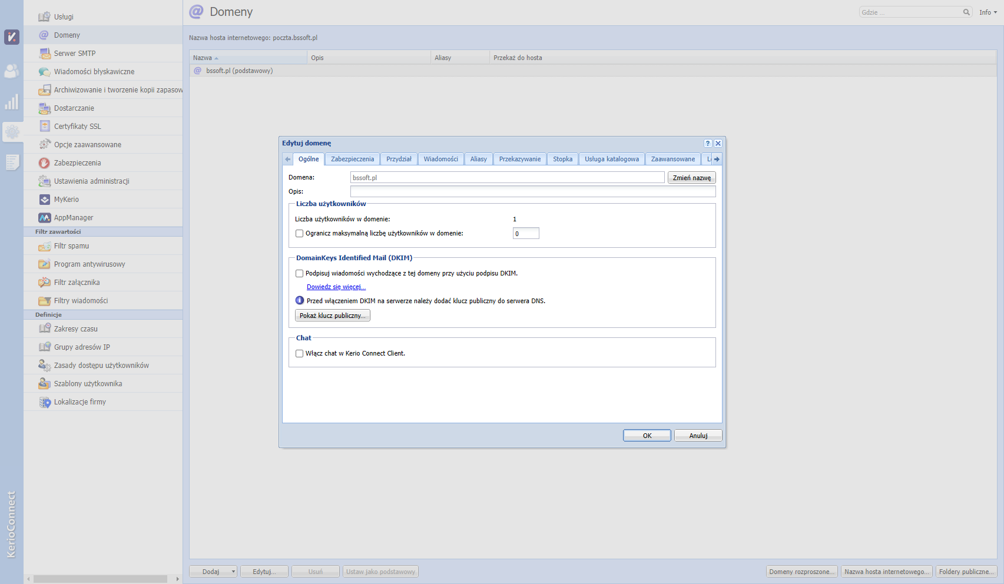Open statistics bar chart icon in left rail
The width and height of the screenshot is (1004, 584).
(x=11, y=102)
